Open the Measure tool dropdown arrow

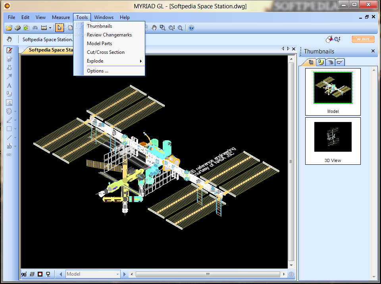(x=50, y=28)
